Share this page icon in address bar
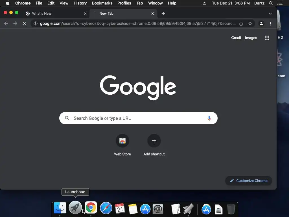The height and width of the screenshot is (217, 289). [x=241, y=23]
